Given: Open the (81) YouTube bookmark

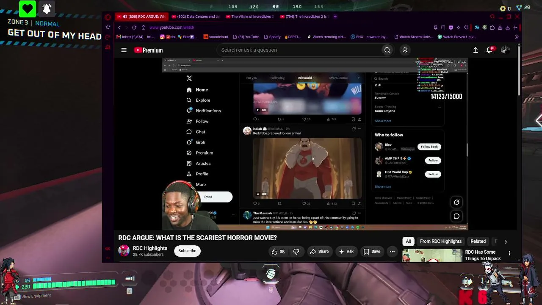Looking at the screenshot, I should tap(245, 37).
